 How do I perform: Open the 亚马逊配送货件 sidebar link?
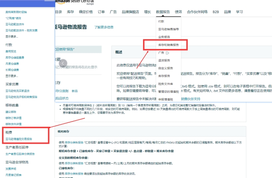tap(15, 24)
